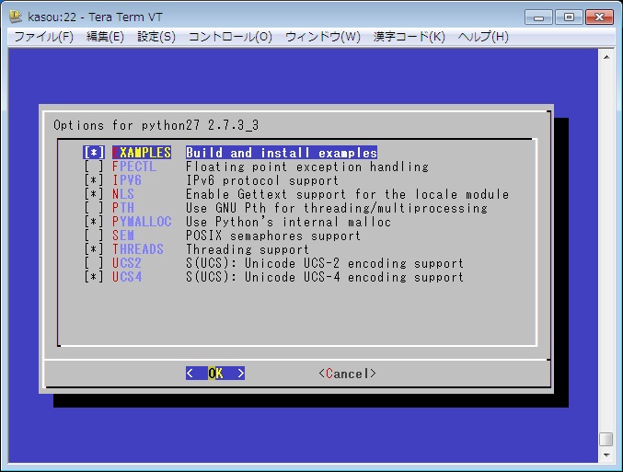The width and height of the screenshot is (623, 472).
Task: Toggle the NLS option checkbox
Action: tap(94, 194)
